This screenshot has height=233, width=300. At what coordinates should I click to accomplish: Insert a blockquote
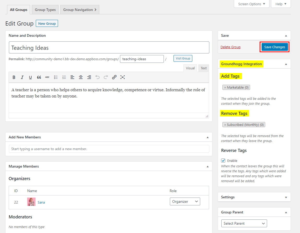click(x=39, y=77)
